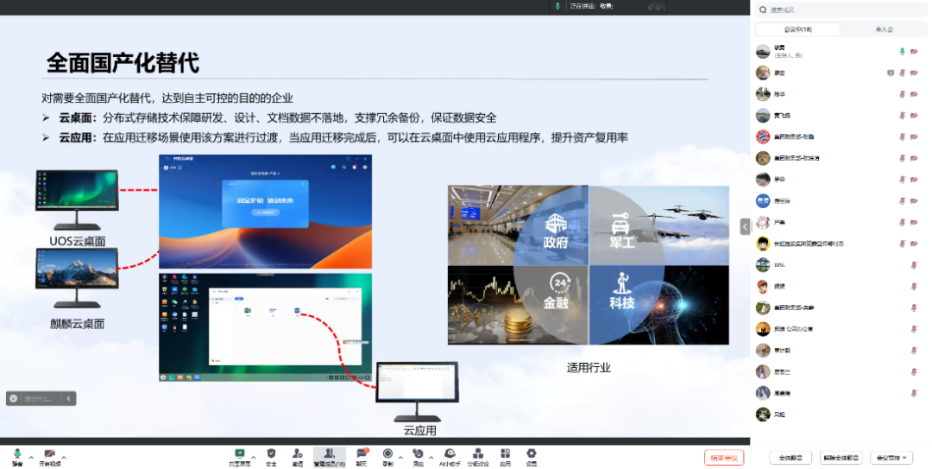Expand the recording options arrow
932x469 pixels.
(x=400, y=458)
